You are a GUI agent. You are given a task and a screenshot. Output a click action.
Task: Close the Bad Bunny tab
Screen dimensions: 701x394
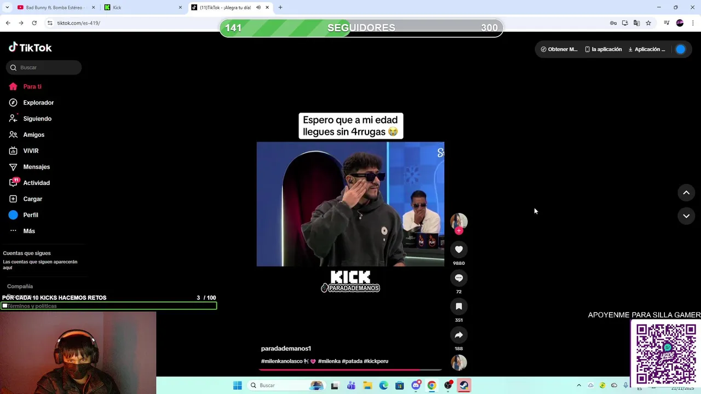tap(93, 8)
